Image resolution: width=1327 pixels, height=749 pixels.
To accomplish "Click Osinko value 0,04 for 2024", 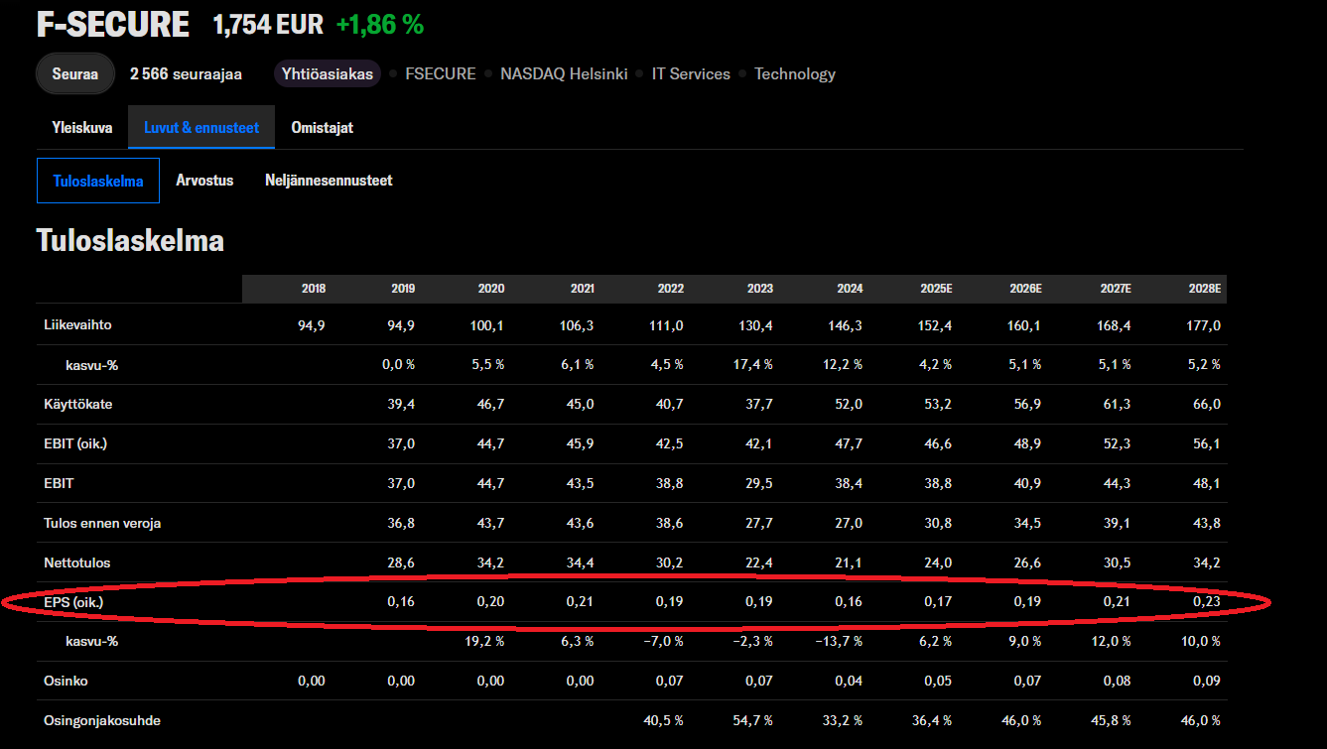I will pos(849,682).
